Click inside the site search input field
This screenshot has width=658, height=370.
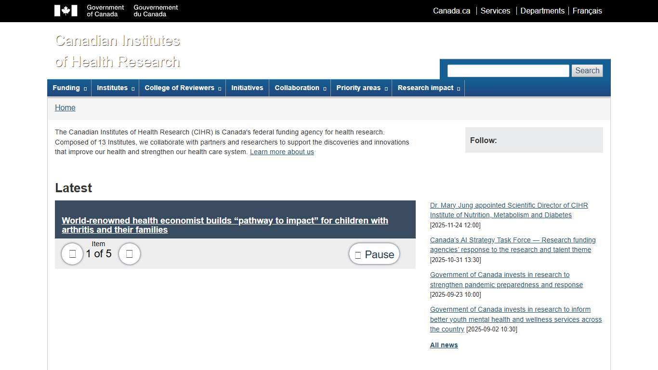tap(508, 70)
